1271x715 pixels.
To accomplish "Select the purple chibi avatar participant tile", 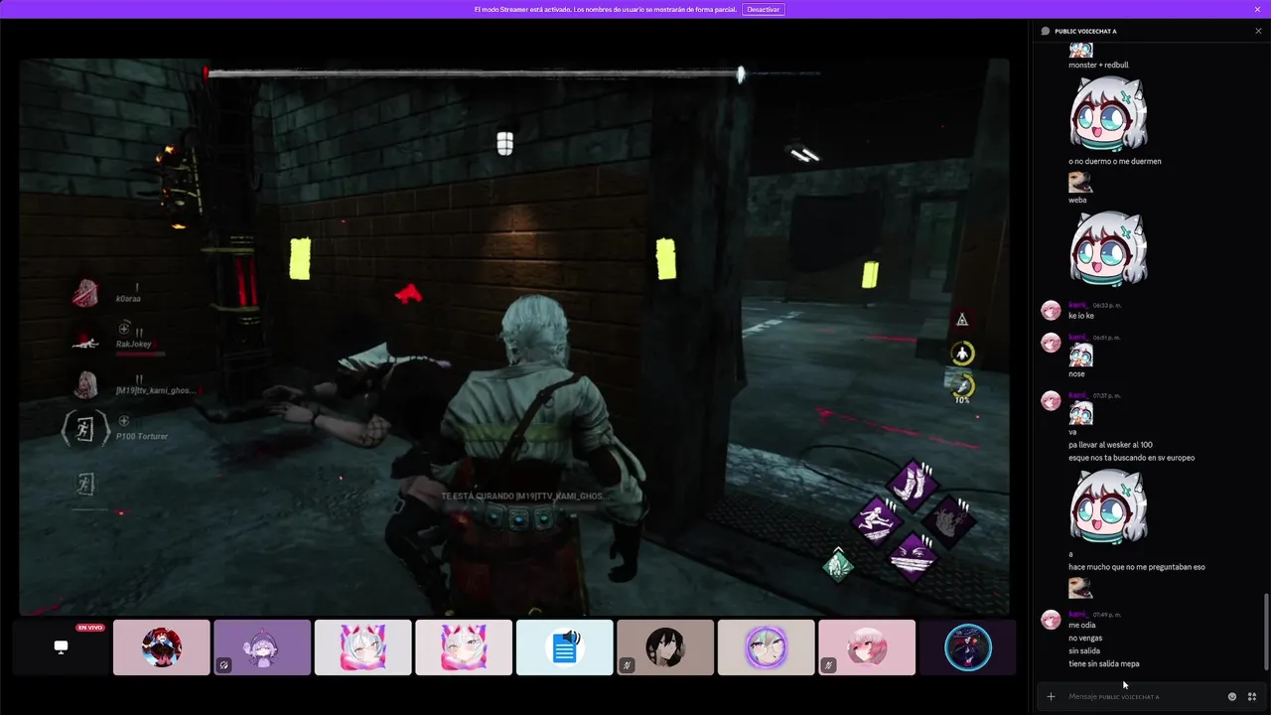I will point(262,647).
